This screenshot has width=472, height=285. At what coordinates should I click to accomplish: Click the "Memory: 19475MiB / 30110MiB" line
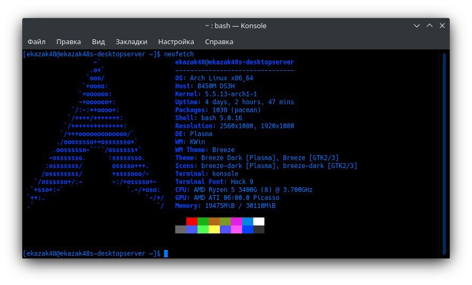pos(226,206)
